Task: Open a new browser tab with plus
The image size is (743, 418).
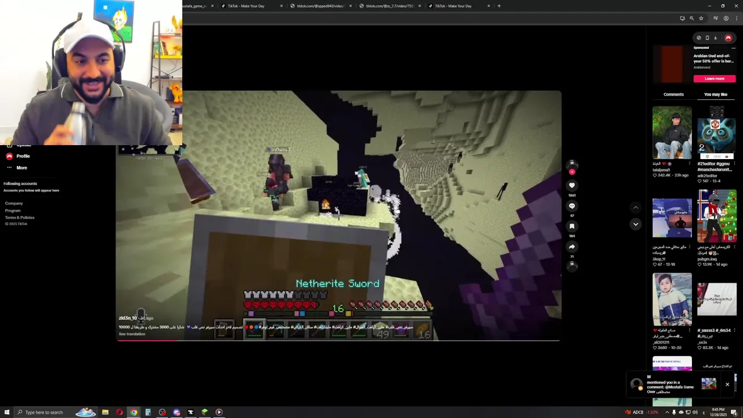Action: point(499,6)
